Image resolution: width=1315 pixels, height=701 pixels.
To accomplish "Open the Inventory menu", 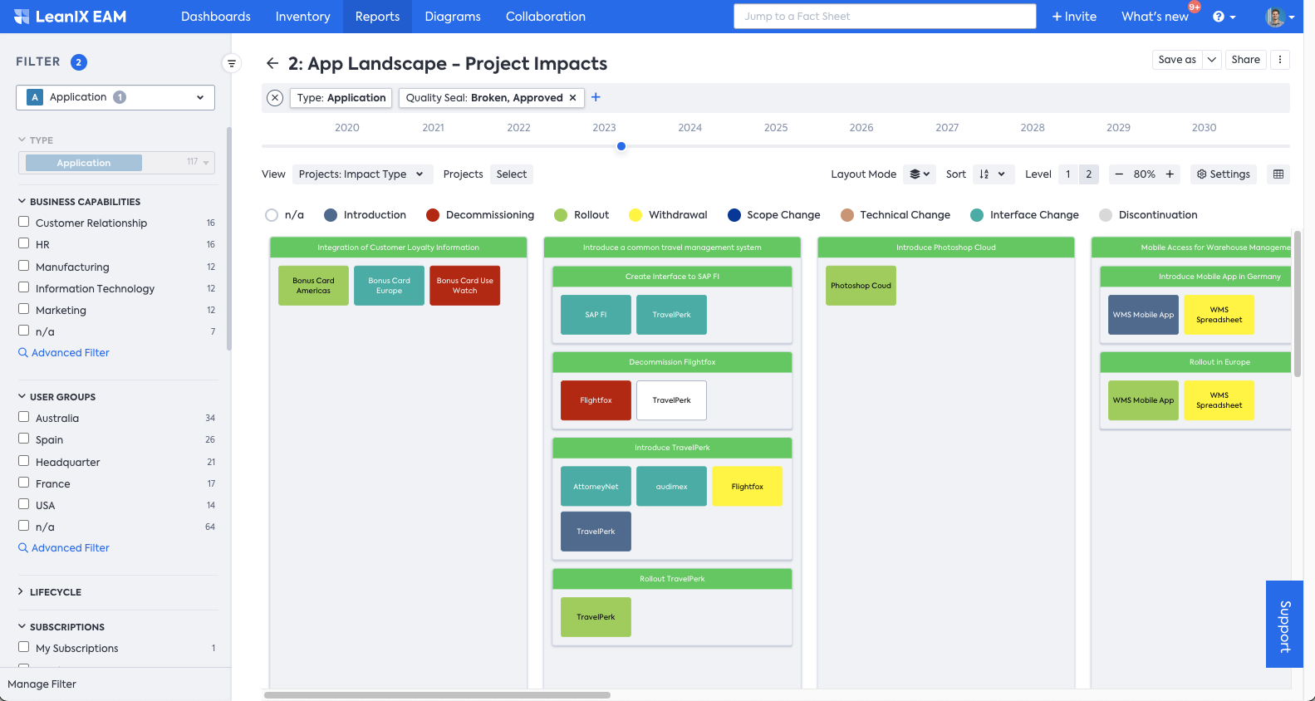I will (x=302, y=17).
